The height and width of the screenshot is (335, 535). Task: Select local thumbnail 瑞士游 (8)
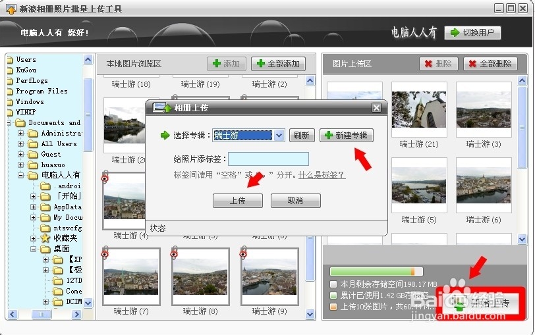(x=200, y=276)
